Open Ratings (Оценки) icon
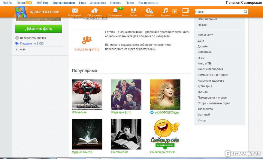Screen dimensions: 263x159 [149, 11]
